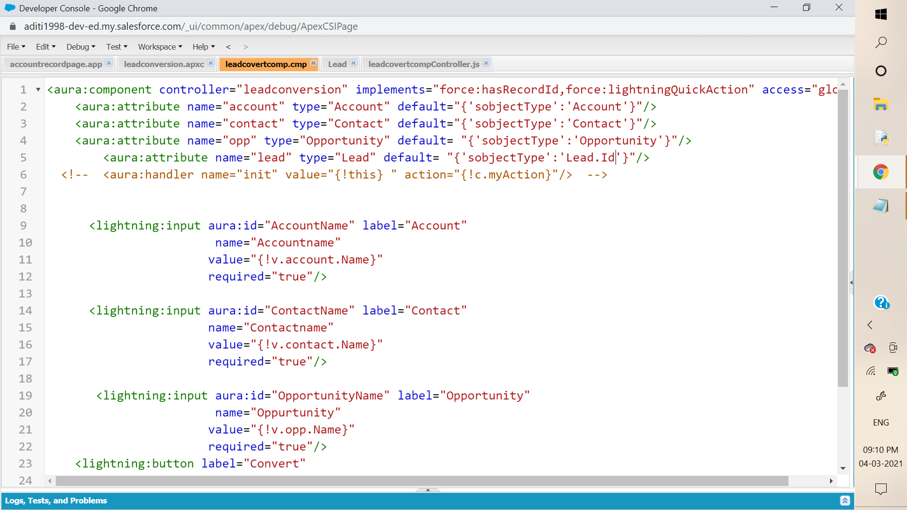Image resolution: width=907 pixels, height=510 pixels.
Task: Click the navigate forward arrow button
Action: pyautogui.click(x=246, y=47)
